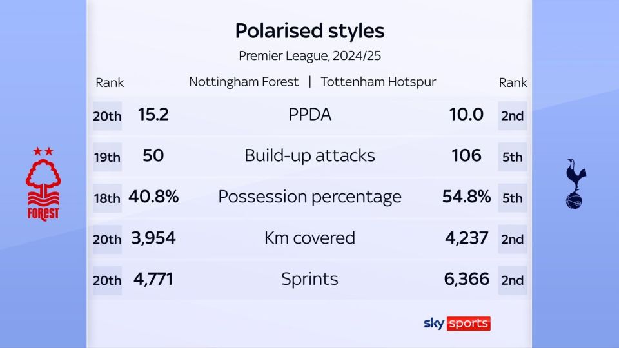
Task: Click Forest's 18th rank badge for possession
Action: 106,198
